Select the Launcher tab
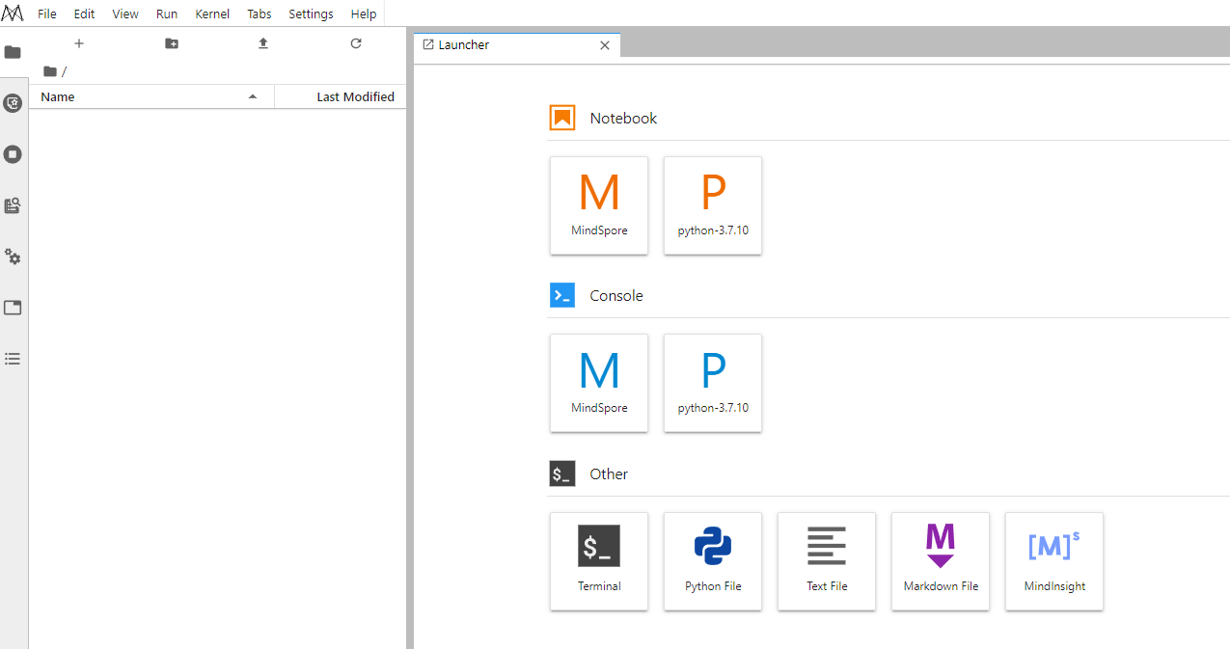The width and height of the screenshot is (1230, 649). (517, 44)
